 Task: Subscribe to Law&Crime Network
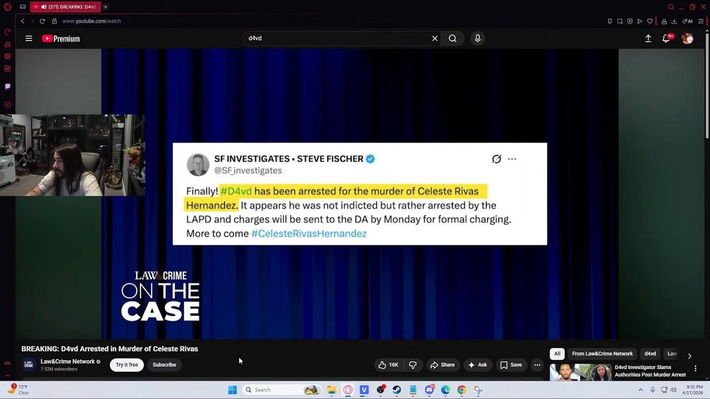[164, 365]
